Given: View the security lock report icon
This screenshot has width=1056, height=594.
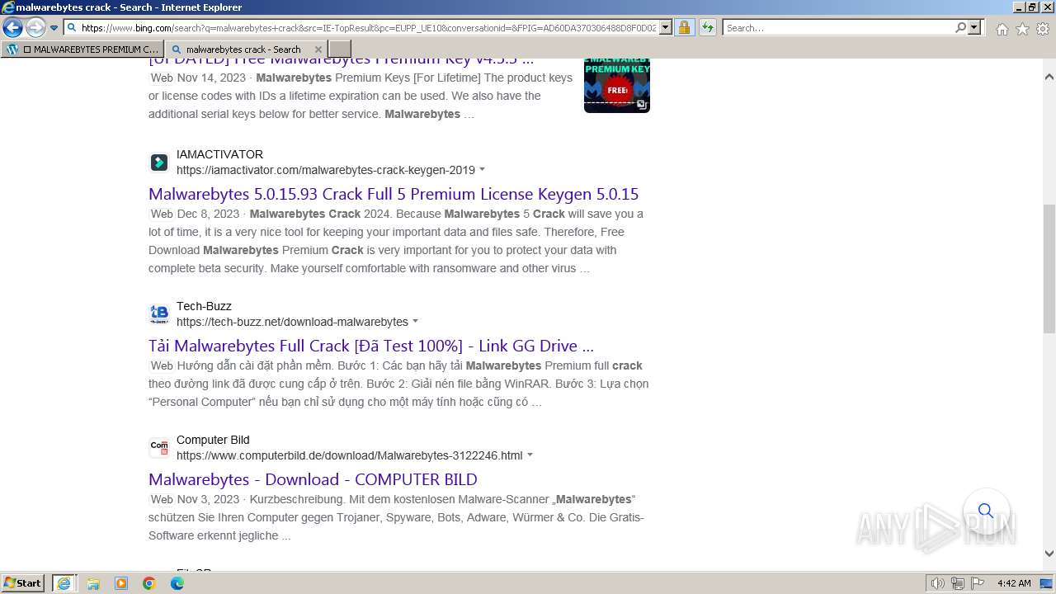Looking at the screenshot, I should tap(684, 28).
